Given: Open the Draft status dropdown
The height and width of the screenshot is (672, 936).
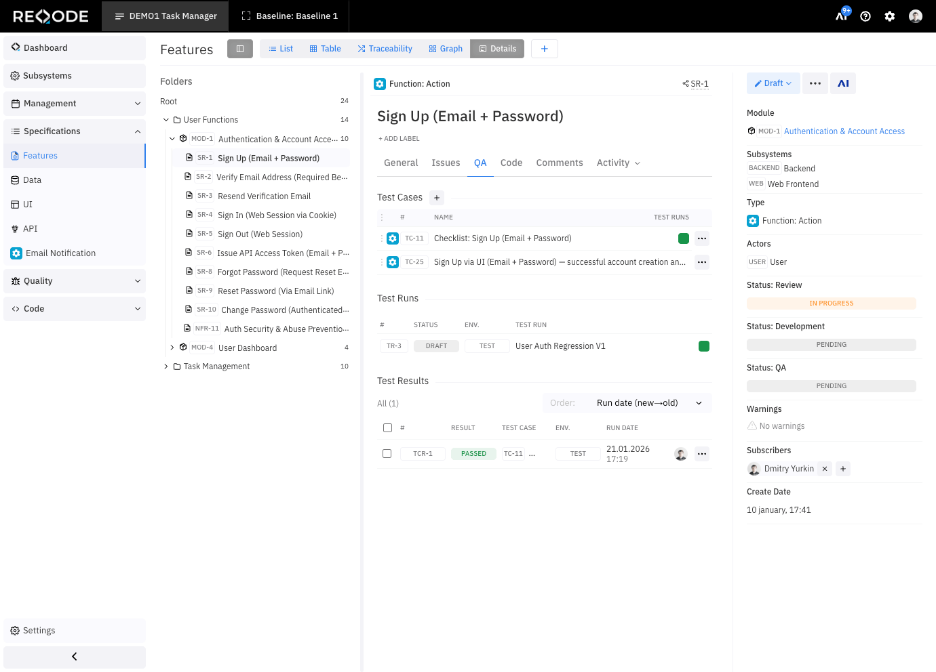Looking at the screenshot, I should click(x=773, y=83).
